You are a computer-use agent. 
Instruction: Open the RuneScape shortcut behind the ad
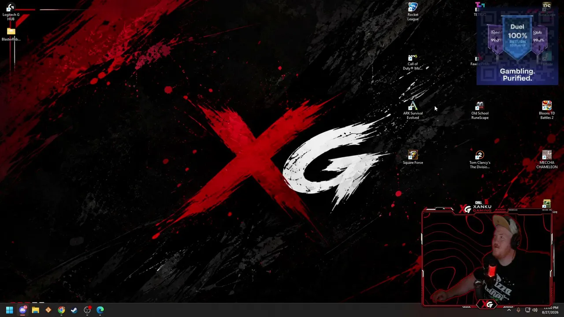tap(547, 10)
